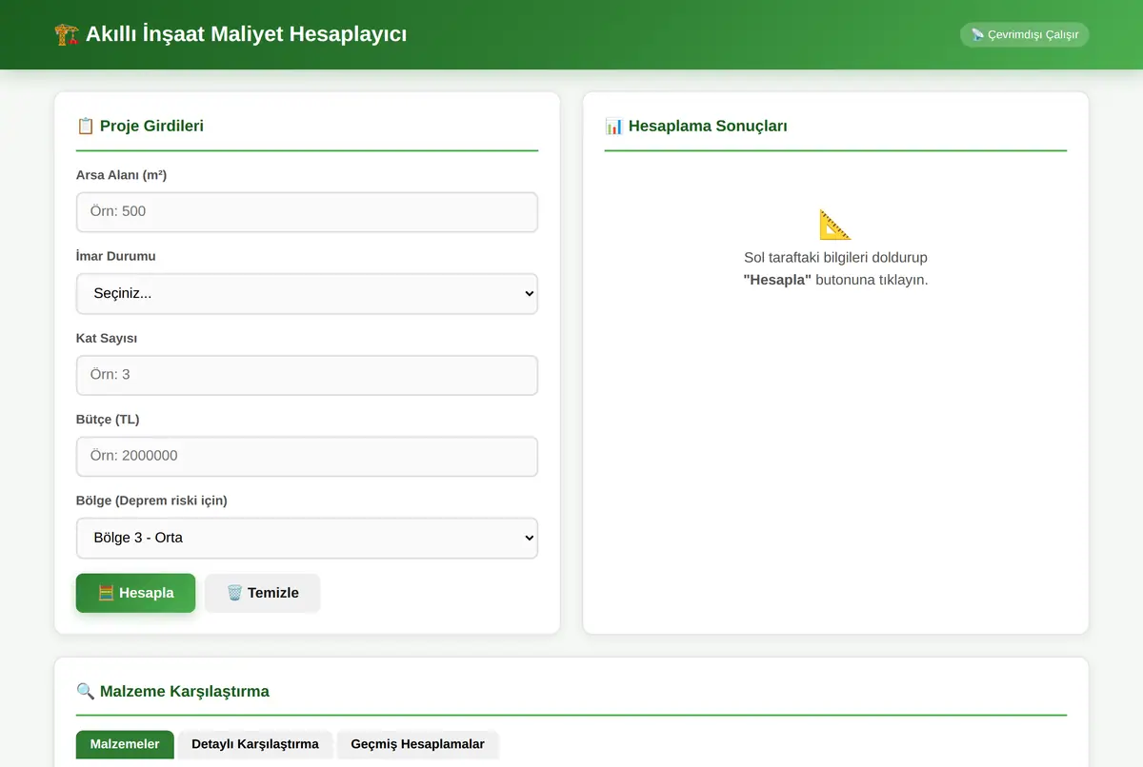Click the Kat Sayısı label
Viewport: 1143px width, 767px height.
pos(107,338)
